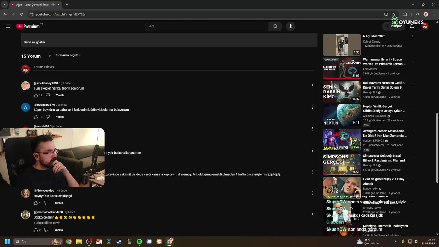Open the Simpsons Gerçeği video thumbnail
This screenshot has height=247, width=439.
pyautogui.click(x=342, y=164)
